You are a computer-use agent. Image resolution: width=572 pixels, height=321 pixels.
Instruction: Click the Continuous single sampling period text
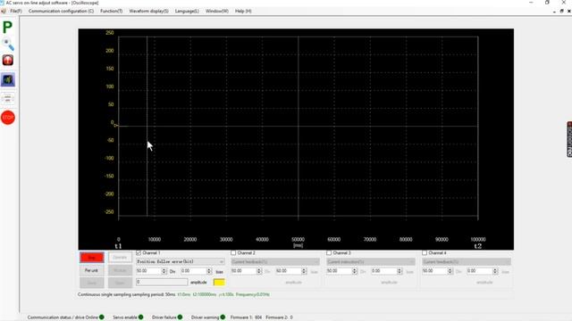pos(126,294)
